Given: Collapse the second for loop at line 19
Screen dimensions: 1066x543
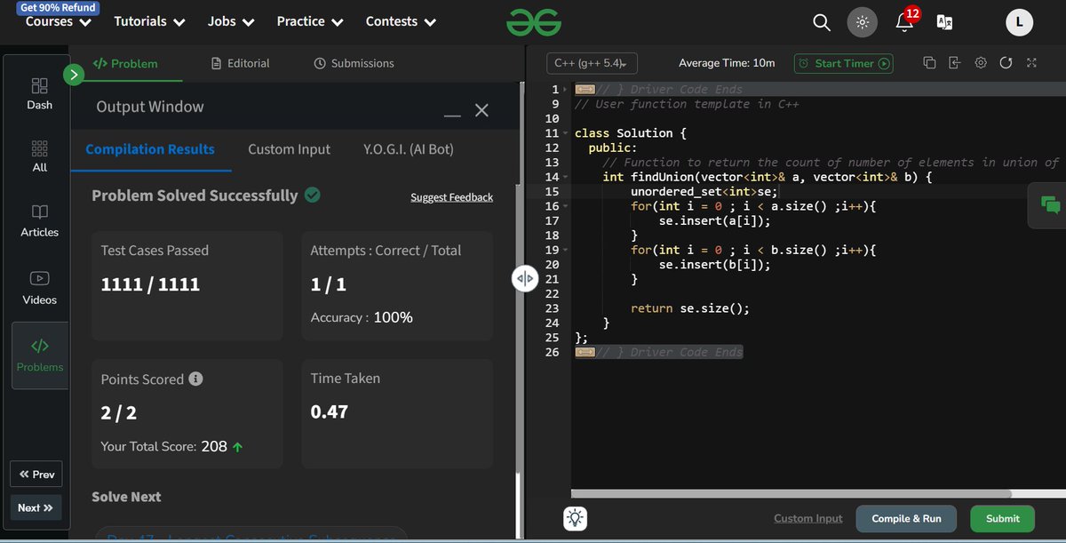Looking at the screenshot, I should [566, 250].
